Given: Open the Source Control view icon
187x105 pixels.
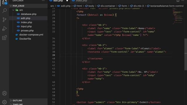Looking at the screenshot, I should coord(4,20).
